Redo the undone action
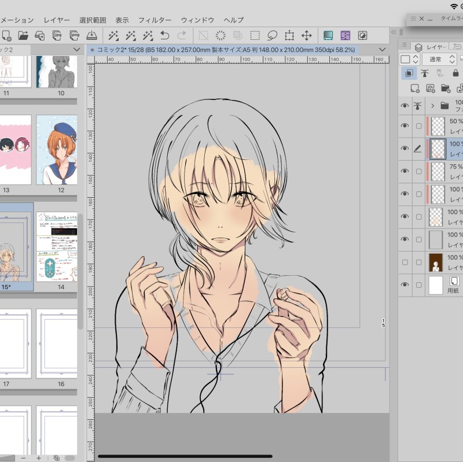The height and width of the screenshot is (462, 463). click(x=182, y=36)
